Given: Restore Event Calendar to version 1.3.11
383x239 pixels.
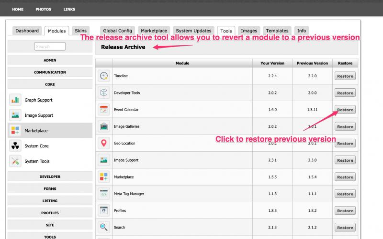Looking at the screenshot, I should click(345, 110).
